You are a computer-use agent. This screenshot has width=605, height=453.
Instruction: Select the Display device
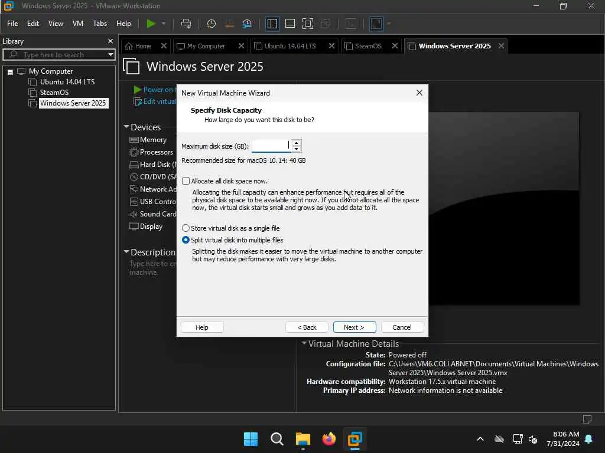tap(147, 226)
